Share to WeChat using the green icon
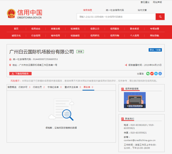The image size is (172, 154). pos(148,74)
